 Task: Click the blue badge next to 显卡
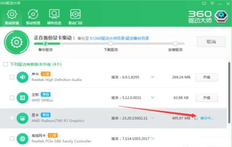(46, 115)
